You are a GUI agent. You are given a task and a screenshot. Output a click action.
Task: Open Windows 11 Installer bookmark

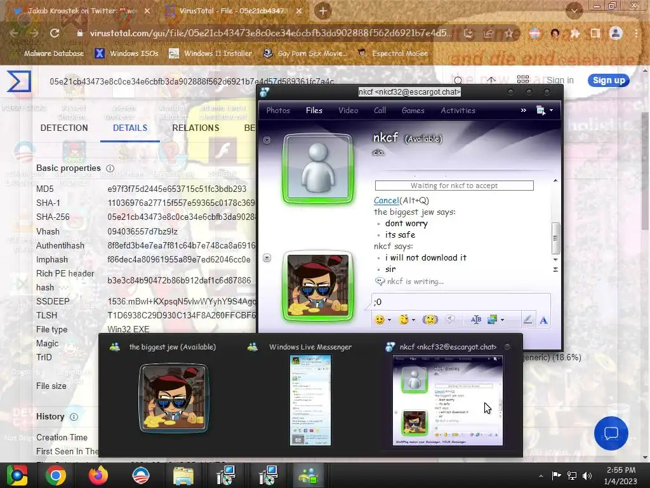(x=211, y=53)
